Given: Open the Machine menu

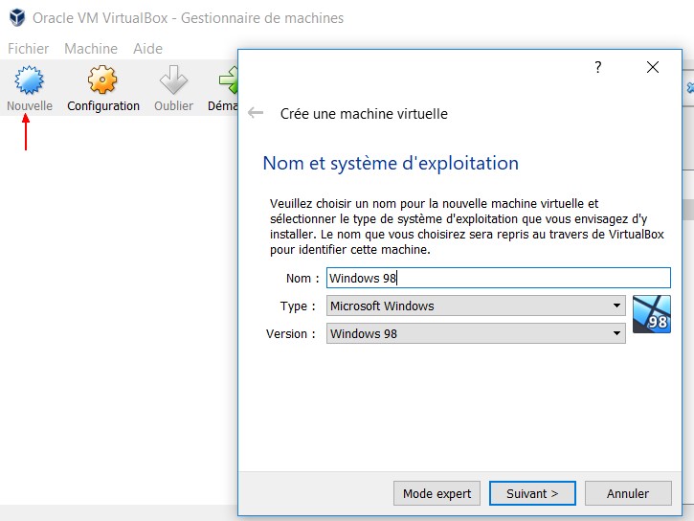Looking at the screenshot, I should click(91, 48).
